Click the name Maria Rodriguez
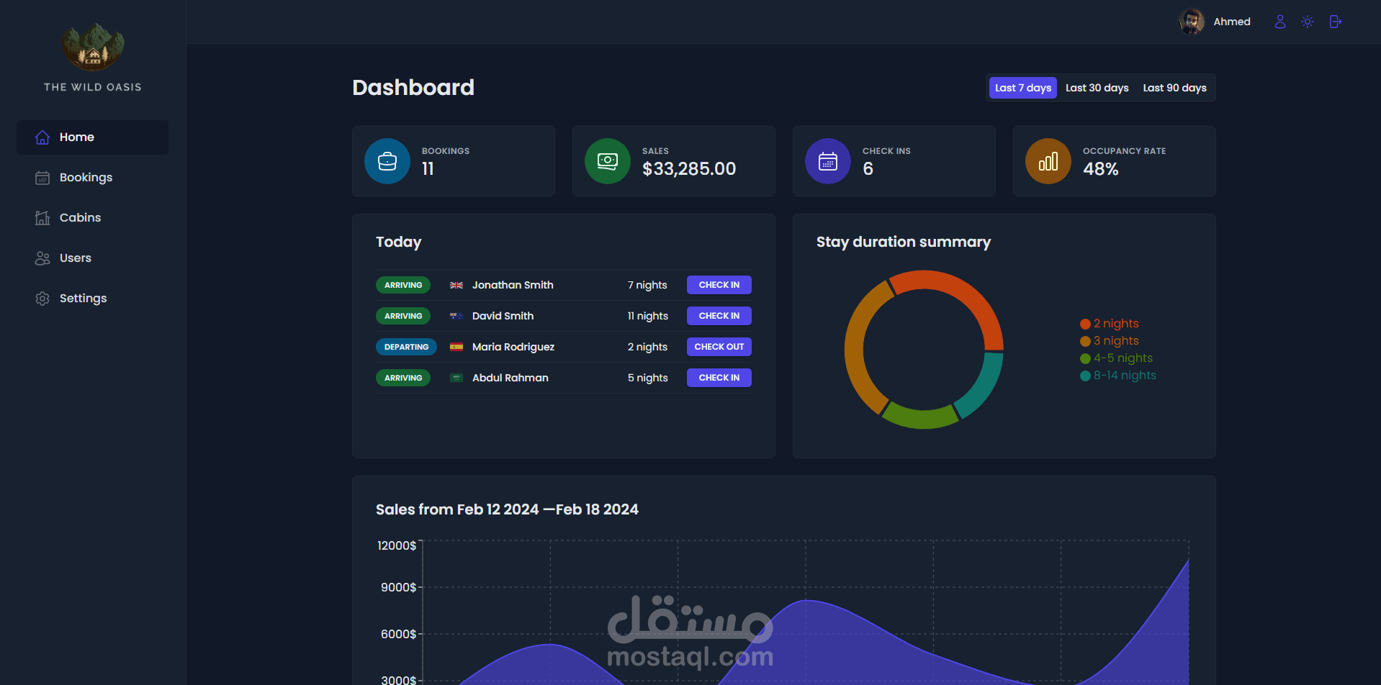This screenshot has width=1381, height=685. (513, 348)
